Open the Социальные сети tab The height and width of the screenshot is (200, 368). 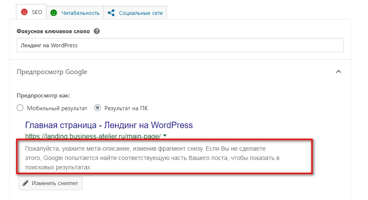135,13
